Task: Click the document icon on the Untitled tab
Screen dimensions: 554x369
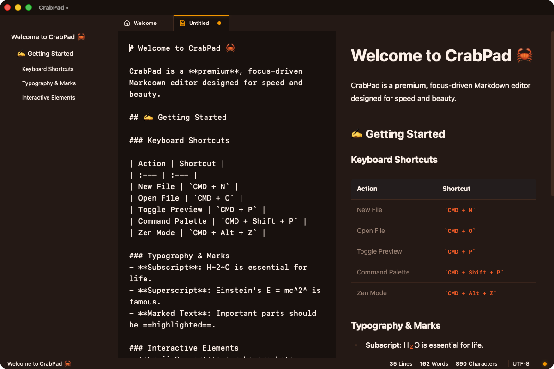Action: [x=181, y=22]
